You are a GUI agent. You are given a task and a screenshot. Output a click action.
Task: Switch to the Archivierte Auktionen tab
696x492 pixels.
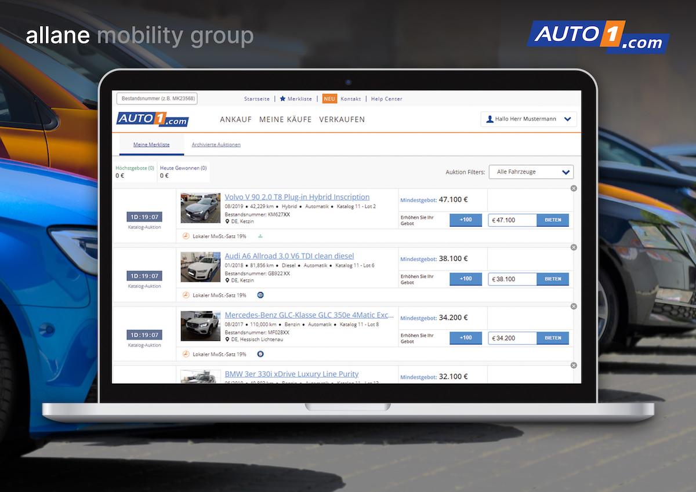(216, 145)
